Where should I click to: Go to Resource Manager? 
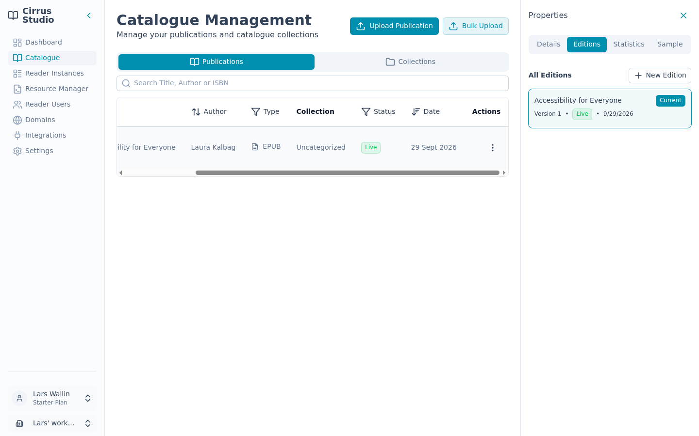(52, 89)
